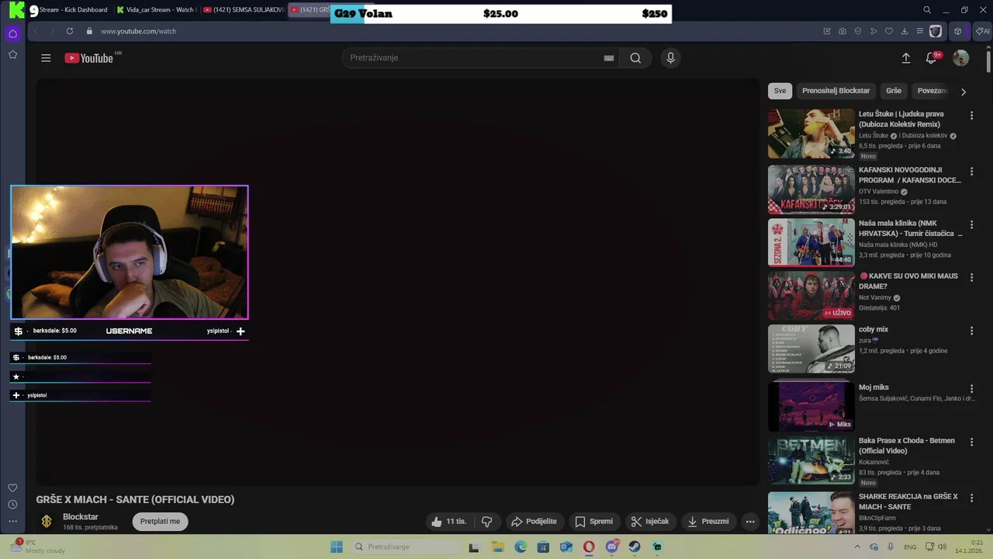Viewport: 993px width, 559px height.
Task: Open the on-screen keyboard icon in search box
Action: (609, 57)
